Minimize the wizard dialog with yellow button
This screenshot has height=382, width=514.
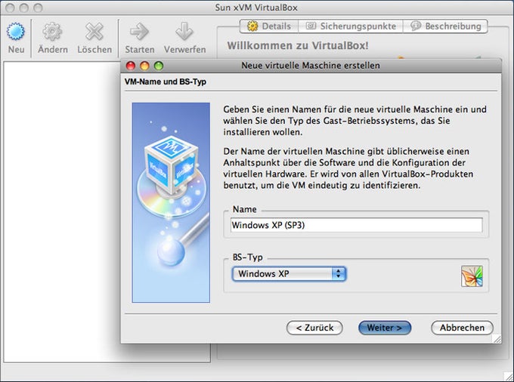pyautogui.click(x=144, y=66)
